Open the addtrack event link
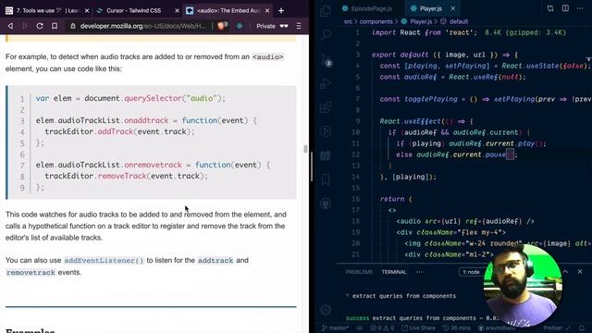 point(216,261)
